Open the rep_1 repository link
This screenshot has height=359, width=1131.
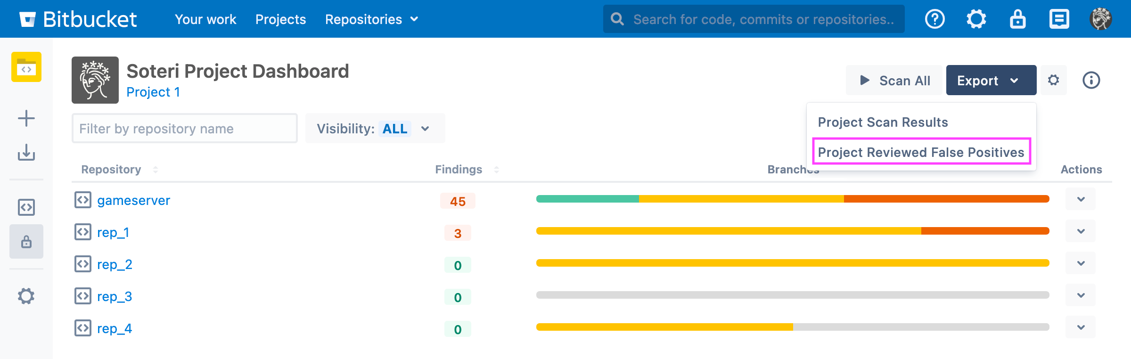tap(113, 233)
